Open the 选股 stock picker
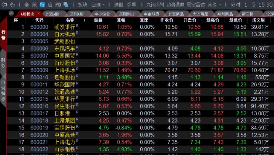274x155 pixels. point(119,4)
